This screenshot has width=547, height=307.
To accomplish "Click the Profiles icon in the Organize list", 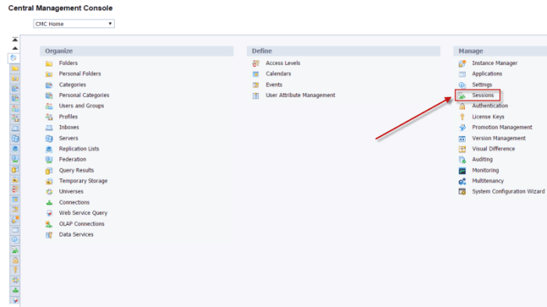I will (49, 117).
